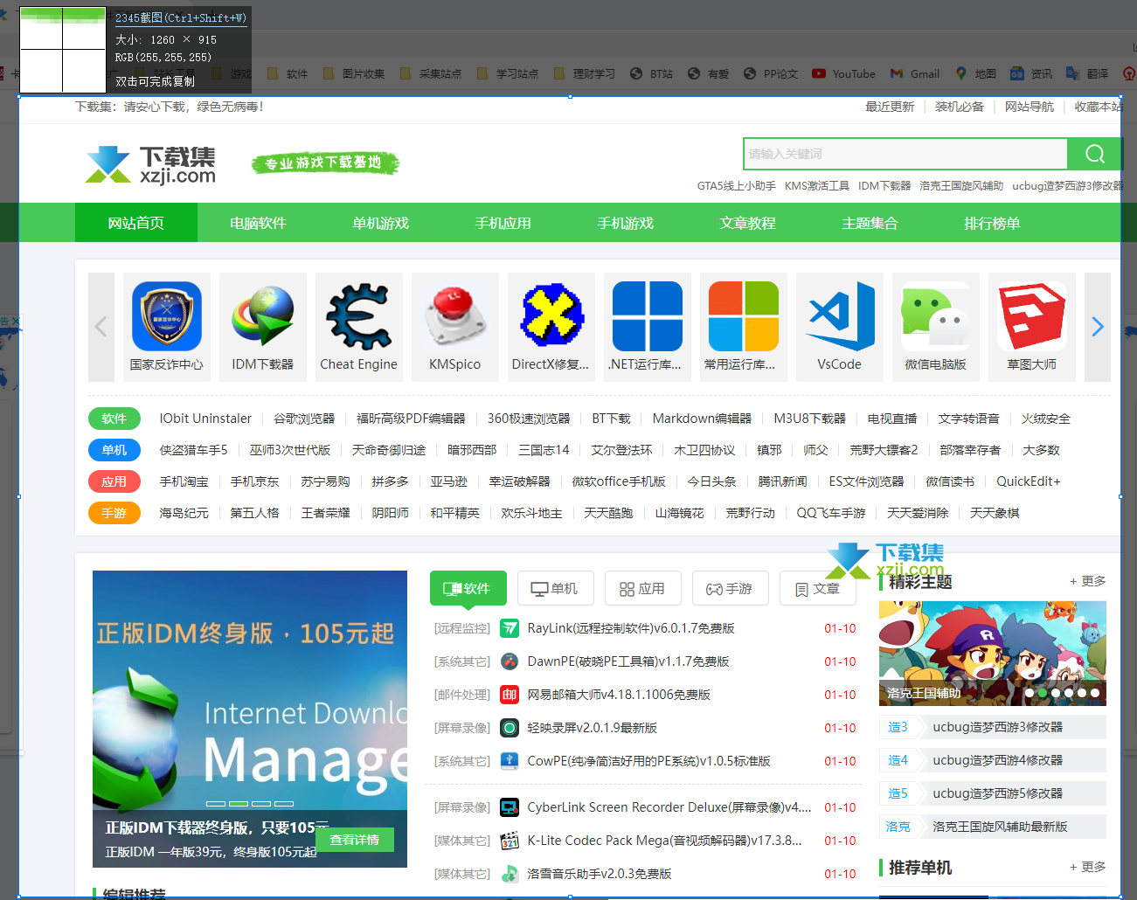
Task: Click the green 查看详情 button
Action: point(355,840)
